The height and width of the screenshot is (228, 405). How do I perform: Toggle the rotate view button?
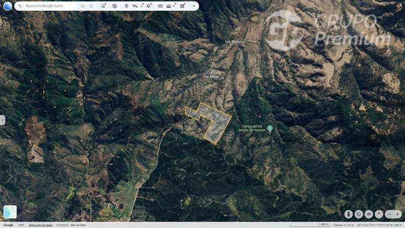(358, 214)
